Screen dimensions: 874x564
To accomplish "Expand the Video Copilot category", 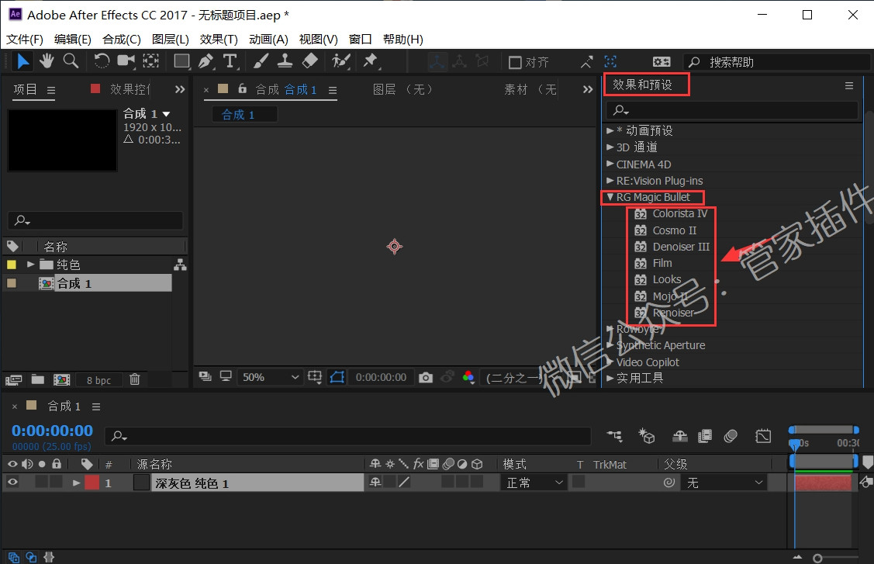I will pos(610,362).
